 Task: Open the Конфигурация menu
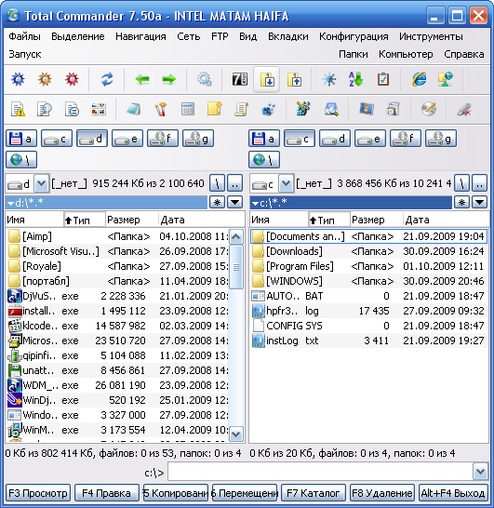click(354, 36)
